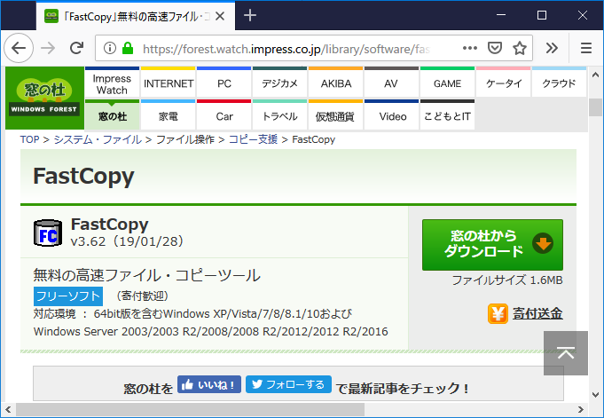Screen dimensions: 604x418
Task: Open Firefox hamburger menu
Action: (585, 48)
